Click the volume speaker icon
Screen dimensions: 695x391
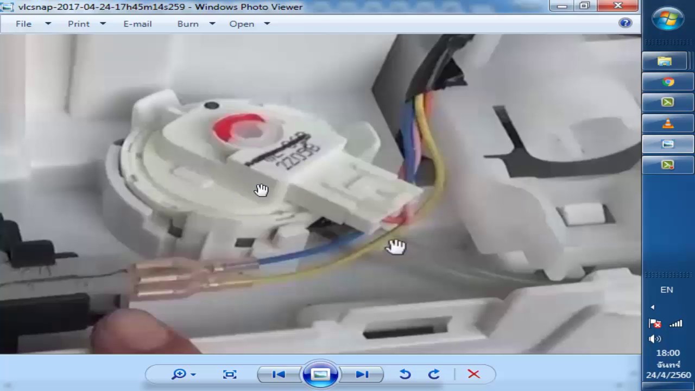(x=655, y=339)
